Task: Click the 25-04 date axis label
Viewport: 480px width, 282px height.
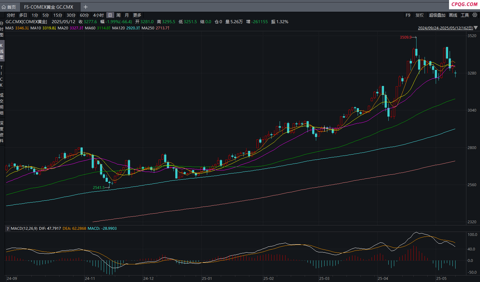Action: click(x=383, y=279)
